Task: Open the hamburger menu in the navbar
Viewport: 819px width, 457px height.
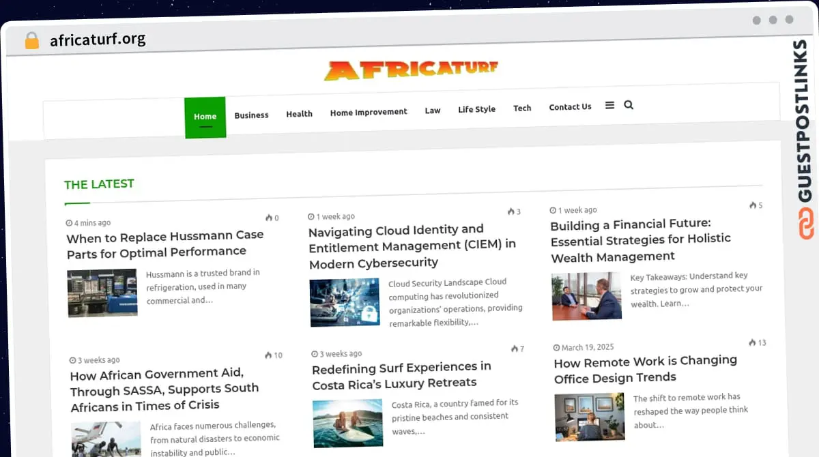Action: point(609,105)
